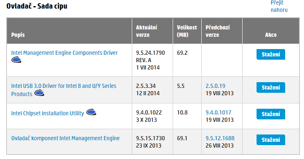Screen dimensions: 304x159
Task: Open Intel USB 3.0 Driver link
Action: point(63,90)
